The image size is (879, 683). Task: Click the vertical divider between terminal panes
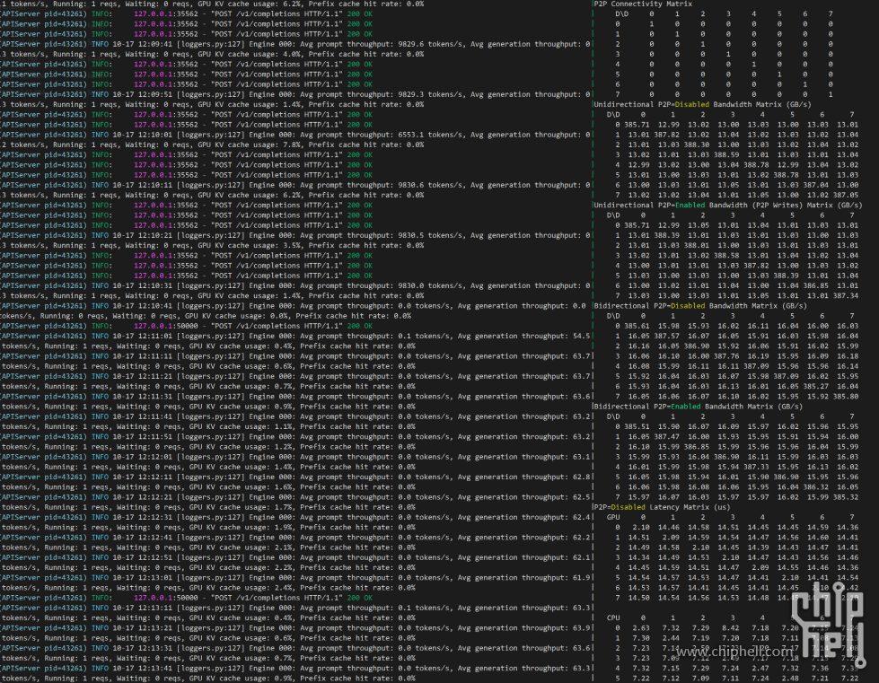click(593, 341)
